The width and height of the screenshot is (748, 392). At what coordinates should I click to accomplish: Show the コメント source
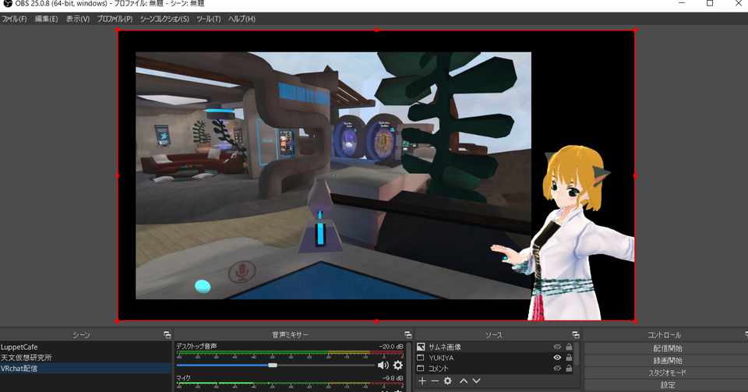pos(556,368)
